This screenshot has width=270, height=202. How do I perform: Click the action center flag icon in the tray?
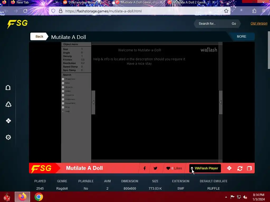[232, 197]
